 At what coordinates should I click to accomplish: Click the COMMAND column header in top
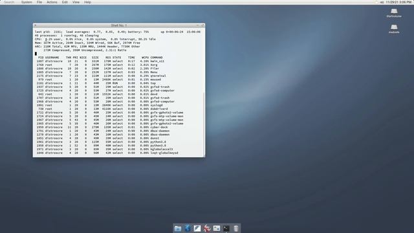coord(157,58)
